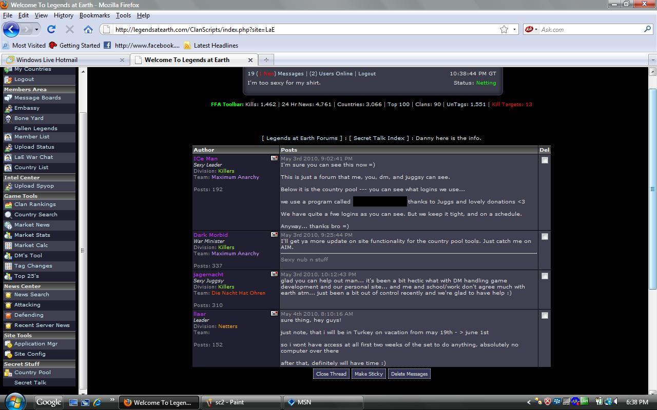Select llaar's post delete checkbox
Viewport: 657px width, 410px height.
click(545, 316)
